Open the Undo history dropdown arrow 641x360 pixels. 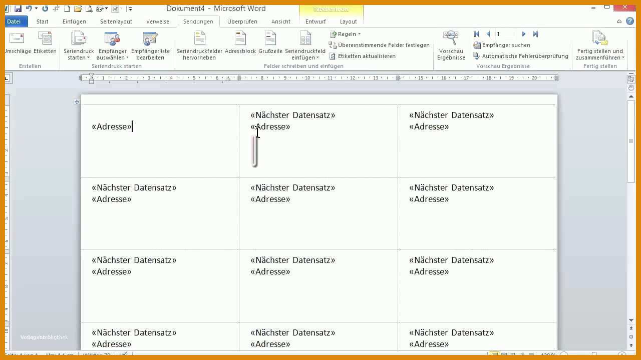[37, 8]
